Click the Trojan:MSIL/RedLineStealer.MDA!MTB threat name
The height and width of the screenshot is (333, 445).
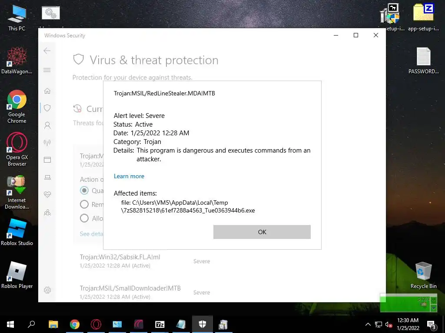point(164,93)
